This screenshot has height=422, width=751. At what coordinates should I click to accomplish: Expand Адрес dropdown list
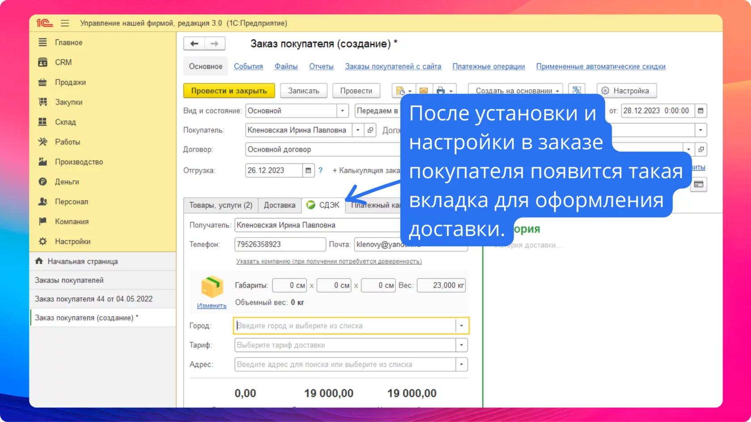[x=461, y=364]
